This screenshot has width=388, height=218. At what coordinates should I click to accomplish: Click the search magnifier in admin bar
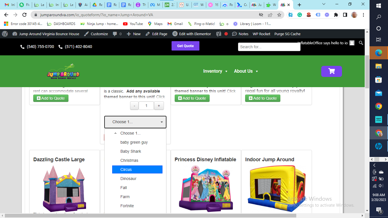pyautogui.click(x=361, y=43)
